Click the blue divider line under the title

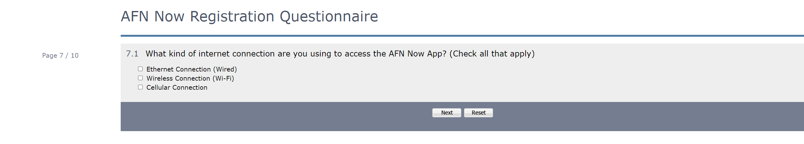click(x=462, y=36)
